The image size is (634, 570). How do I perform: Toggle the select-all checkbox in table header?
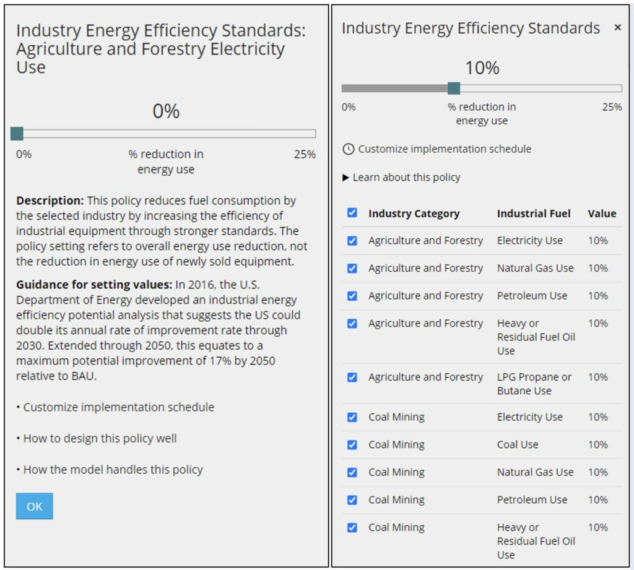coord(352,213)
